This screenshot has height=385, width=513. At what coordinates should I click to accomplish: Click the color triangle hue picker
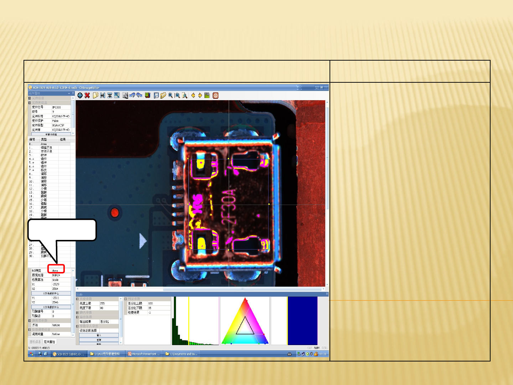click(245, 321)
